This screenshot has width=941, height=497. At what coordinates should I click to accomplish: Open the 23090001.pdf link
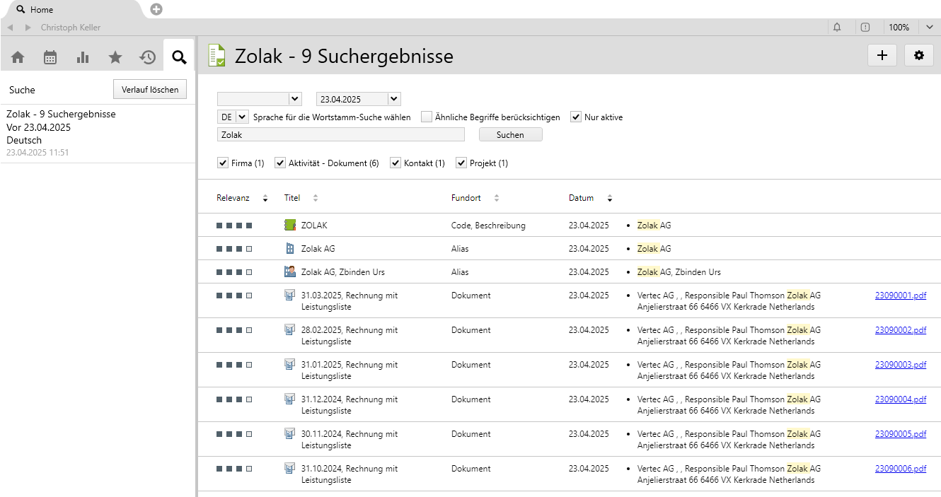[900, 296]
